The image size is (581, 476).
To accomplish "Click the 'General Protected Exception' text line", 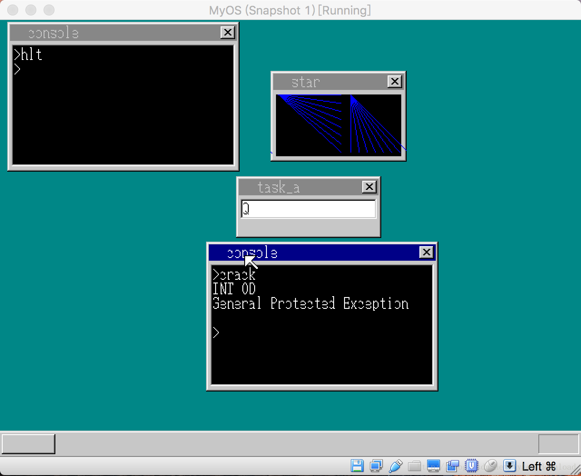I will coord(310,303).
